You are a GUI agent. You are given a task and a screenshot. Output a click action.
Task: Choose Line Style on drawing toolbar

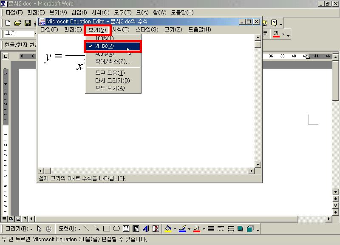pyautogui.click(x=211, y=229)
